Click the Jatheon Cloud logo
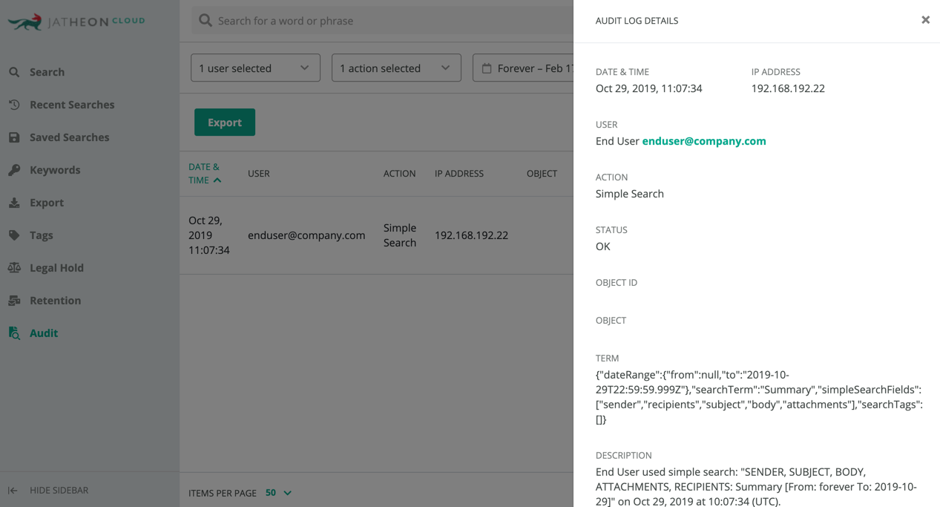This screenshot has height=507, width=940. [76, 22]
